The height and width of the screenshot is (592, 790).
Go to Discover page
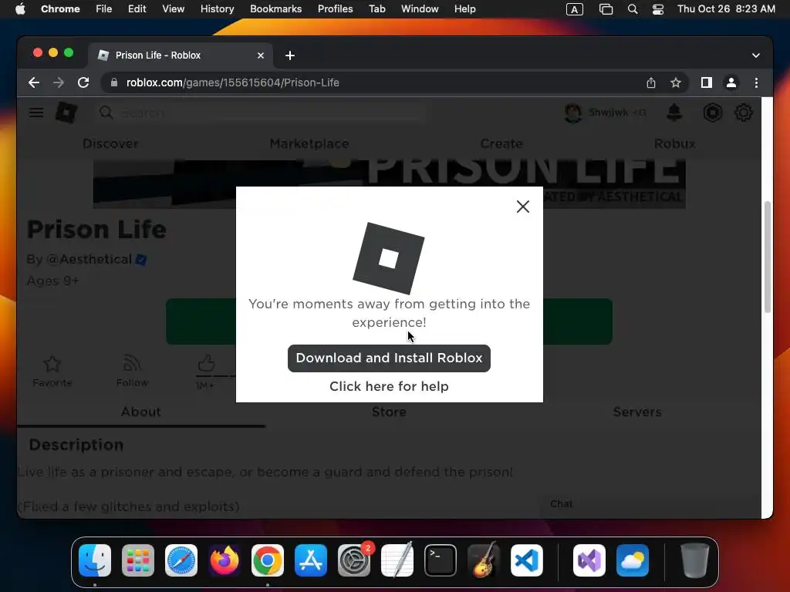click(110, 143)
